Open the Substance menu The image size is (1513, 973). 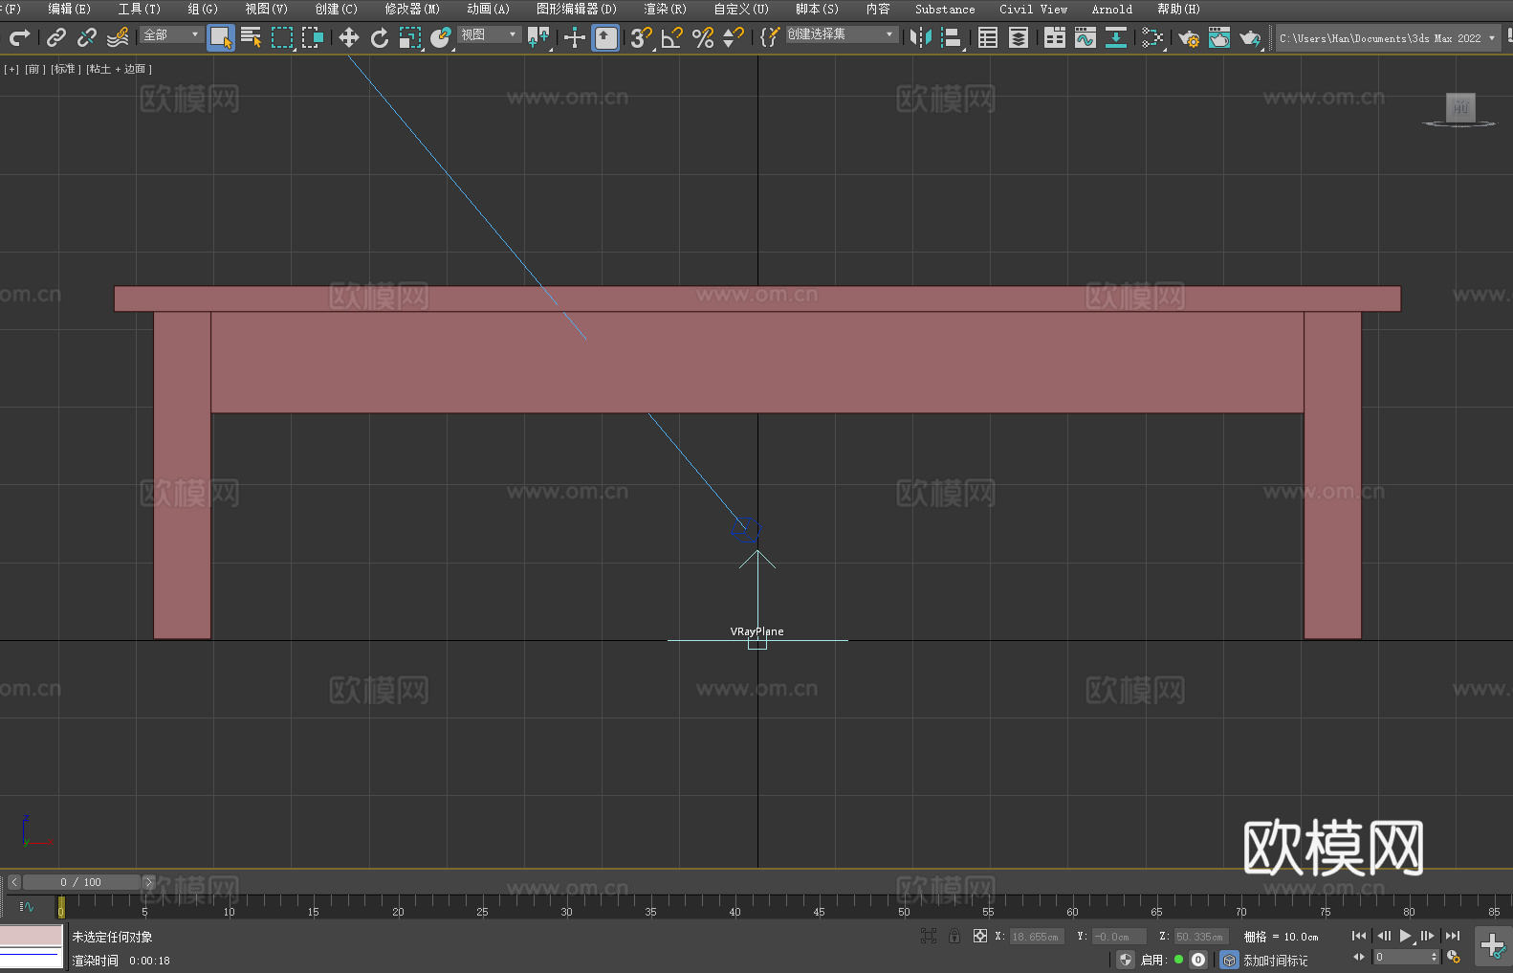[x=945, y=9]
